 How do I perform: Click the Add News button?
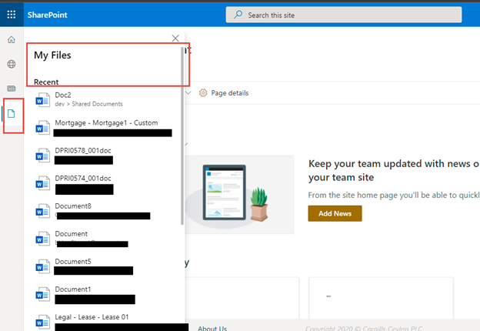coord(335,213)
